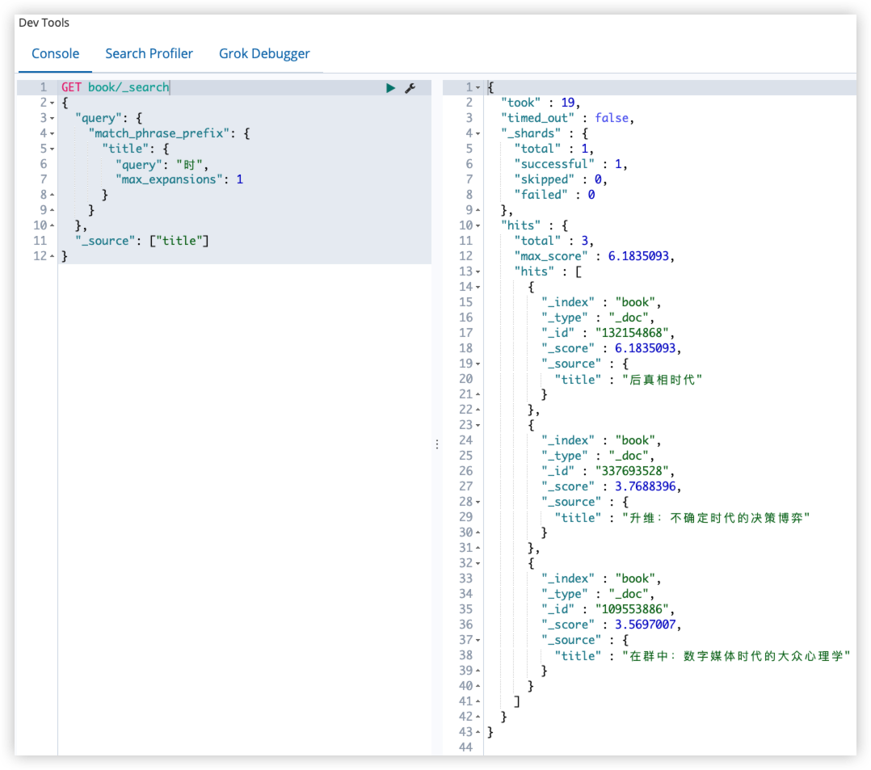Click the "successful" : 1 line

point(570,164)
